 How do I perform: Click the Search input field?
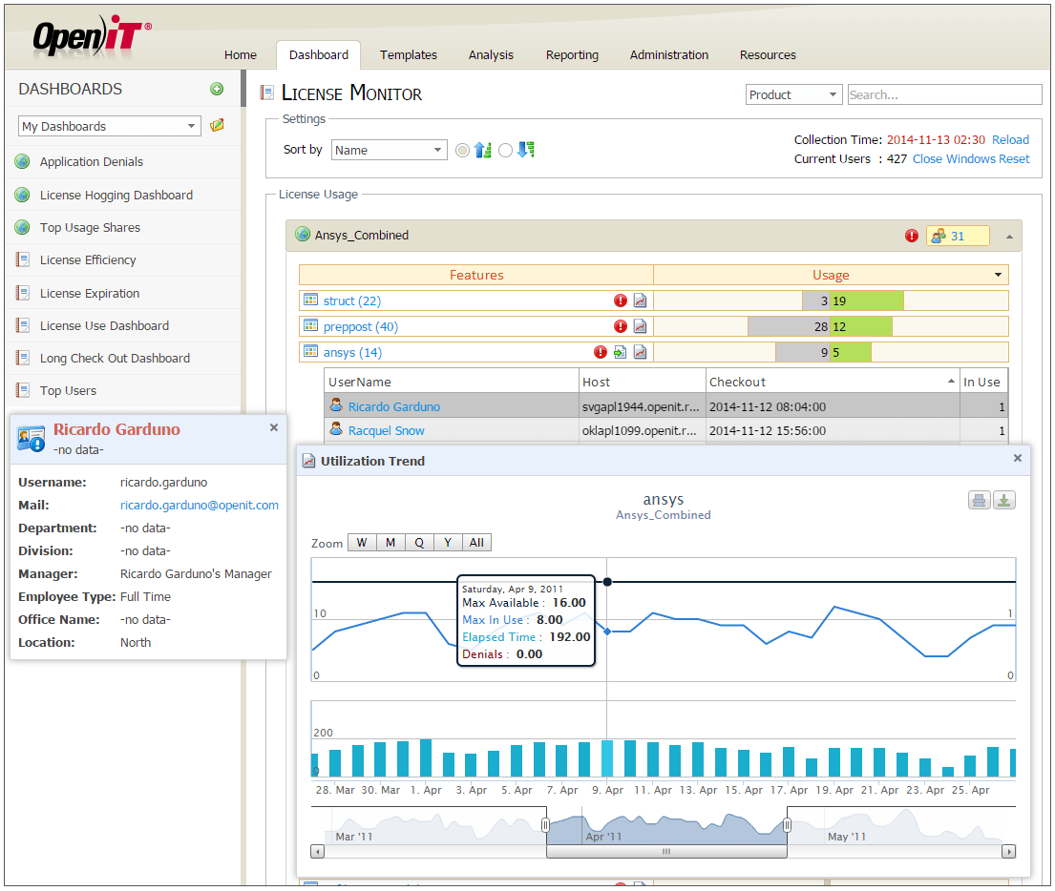click(x=944, y=94)
